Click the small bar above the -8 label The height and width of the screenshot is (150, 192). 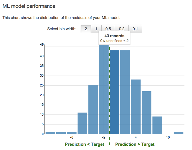pyautogui.click(x=72, y=133)
